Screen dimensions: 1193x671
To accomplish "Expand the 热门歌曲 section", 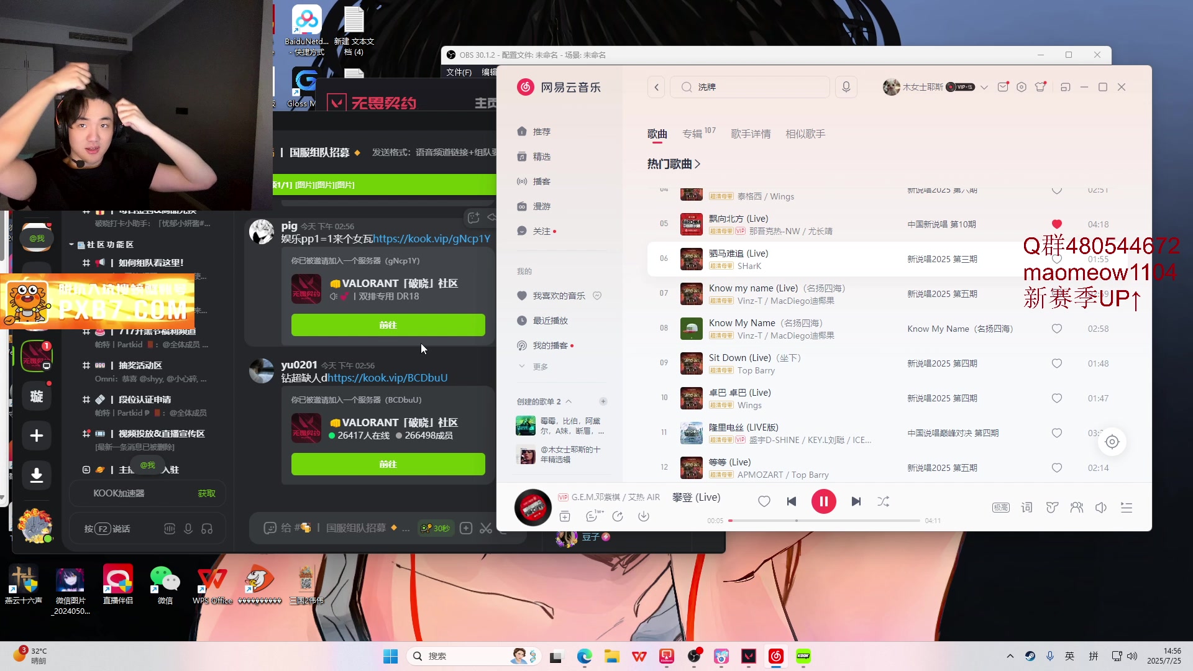I will pos(674,164).
